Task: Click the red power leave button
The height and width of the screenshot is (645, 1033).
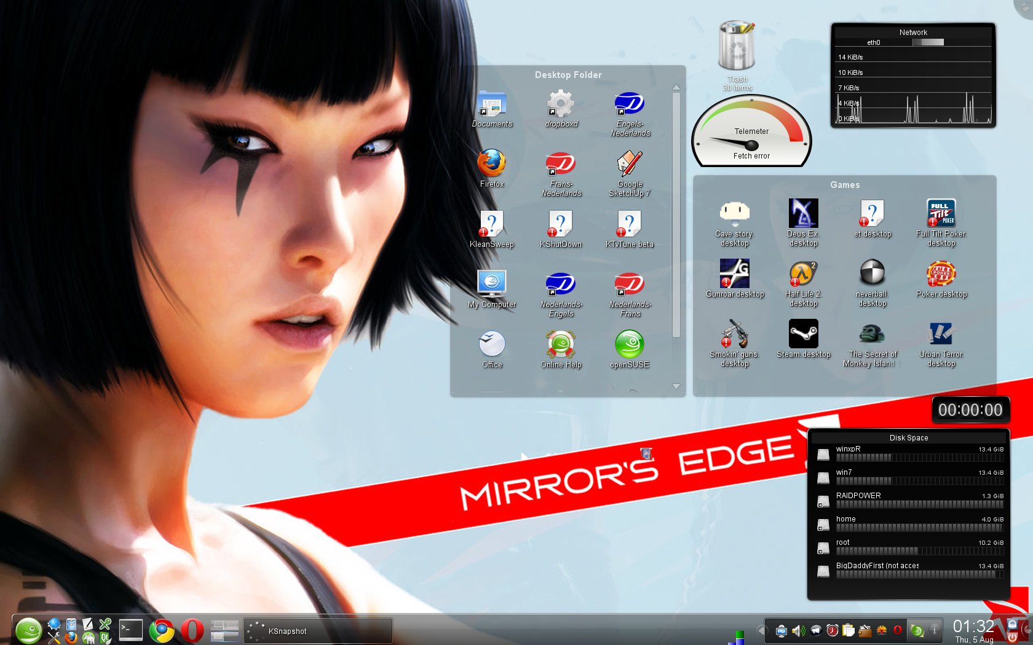Action: click(x=1012, y=638)
